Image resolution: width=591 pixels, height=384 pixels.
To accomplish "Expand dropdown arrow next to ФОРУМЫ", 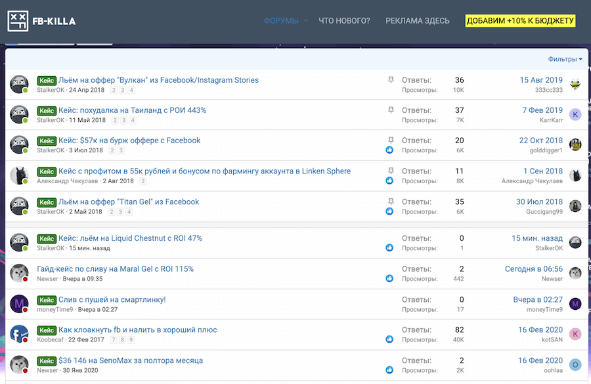I will (306, 21).
